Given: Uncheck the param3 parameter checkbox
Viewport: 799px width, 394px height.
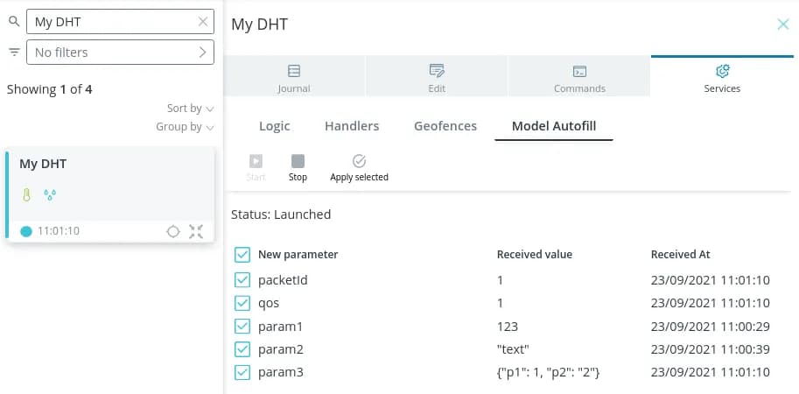Looking at the screenshot, I should 242,373.
